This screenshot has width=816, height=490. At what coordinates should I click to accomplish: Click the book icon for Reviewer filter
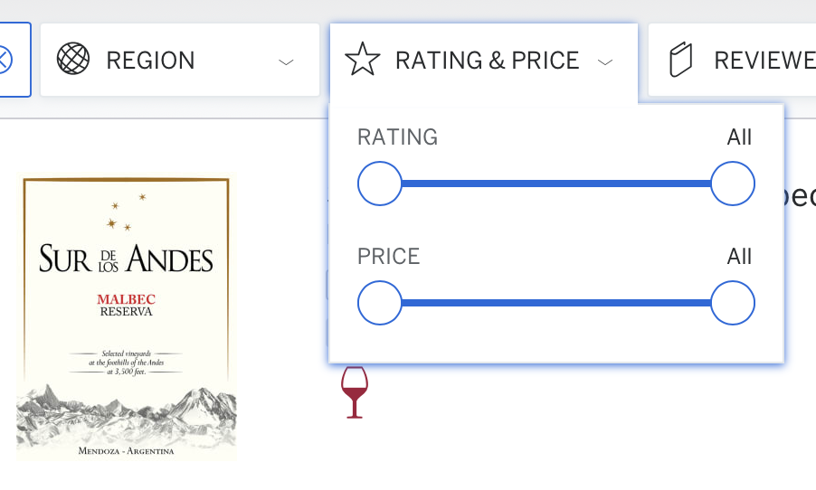tap(680, 61)
